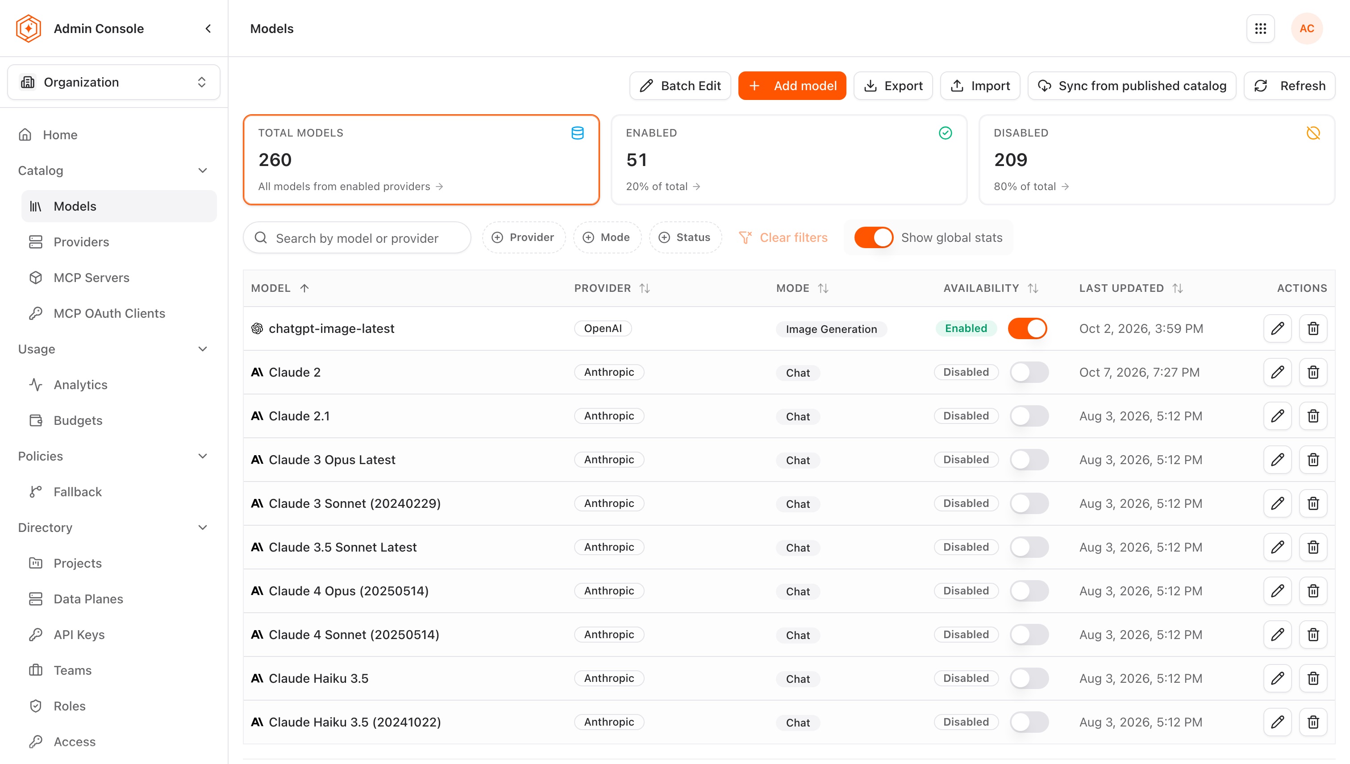Delete Claude 3 Sonnet (20240229) model
Viewport: 1350px width, 764px height.
(x=1313, y=503)
